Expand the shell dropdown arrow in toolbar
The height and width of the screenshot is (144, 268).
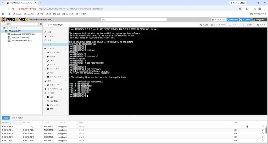[x=239, y=25]
